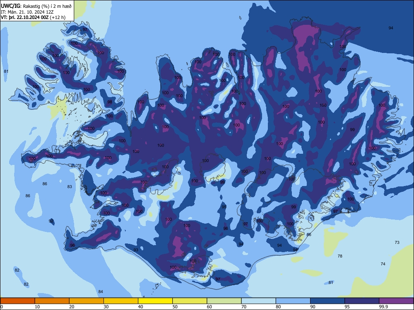Click the bright yellow 40–50 legend swatch
Viewport: 414px width, 310px height.
(x=155, y=301)
